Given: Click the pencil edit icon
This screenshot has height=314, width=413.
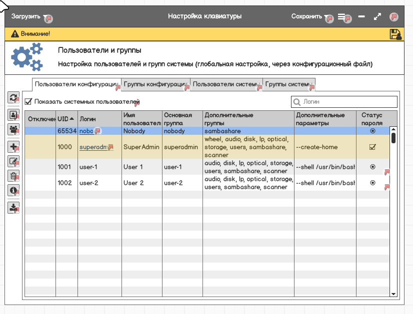Looking at the screenshot, I should coord(13,161).
